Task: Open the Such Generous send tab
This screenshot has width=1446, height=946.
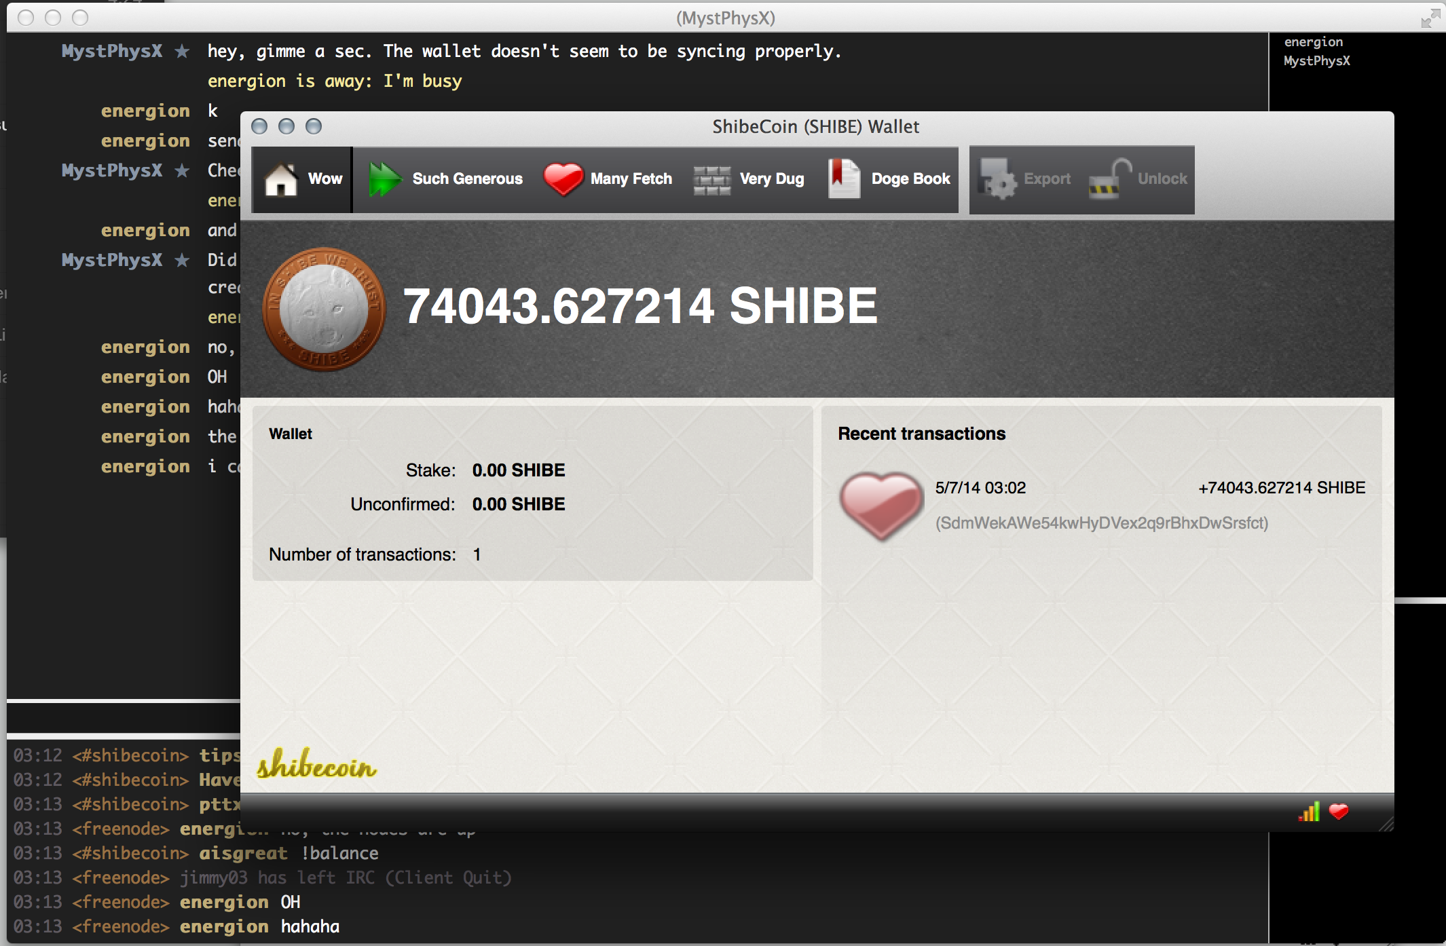Action: (x=445, y=179)
